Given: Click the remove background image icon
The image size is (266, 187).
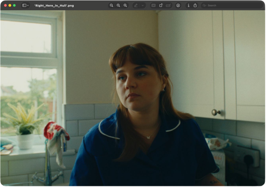Looking at the screenshot, I should (154, 5).
